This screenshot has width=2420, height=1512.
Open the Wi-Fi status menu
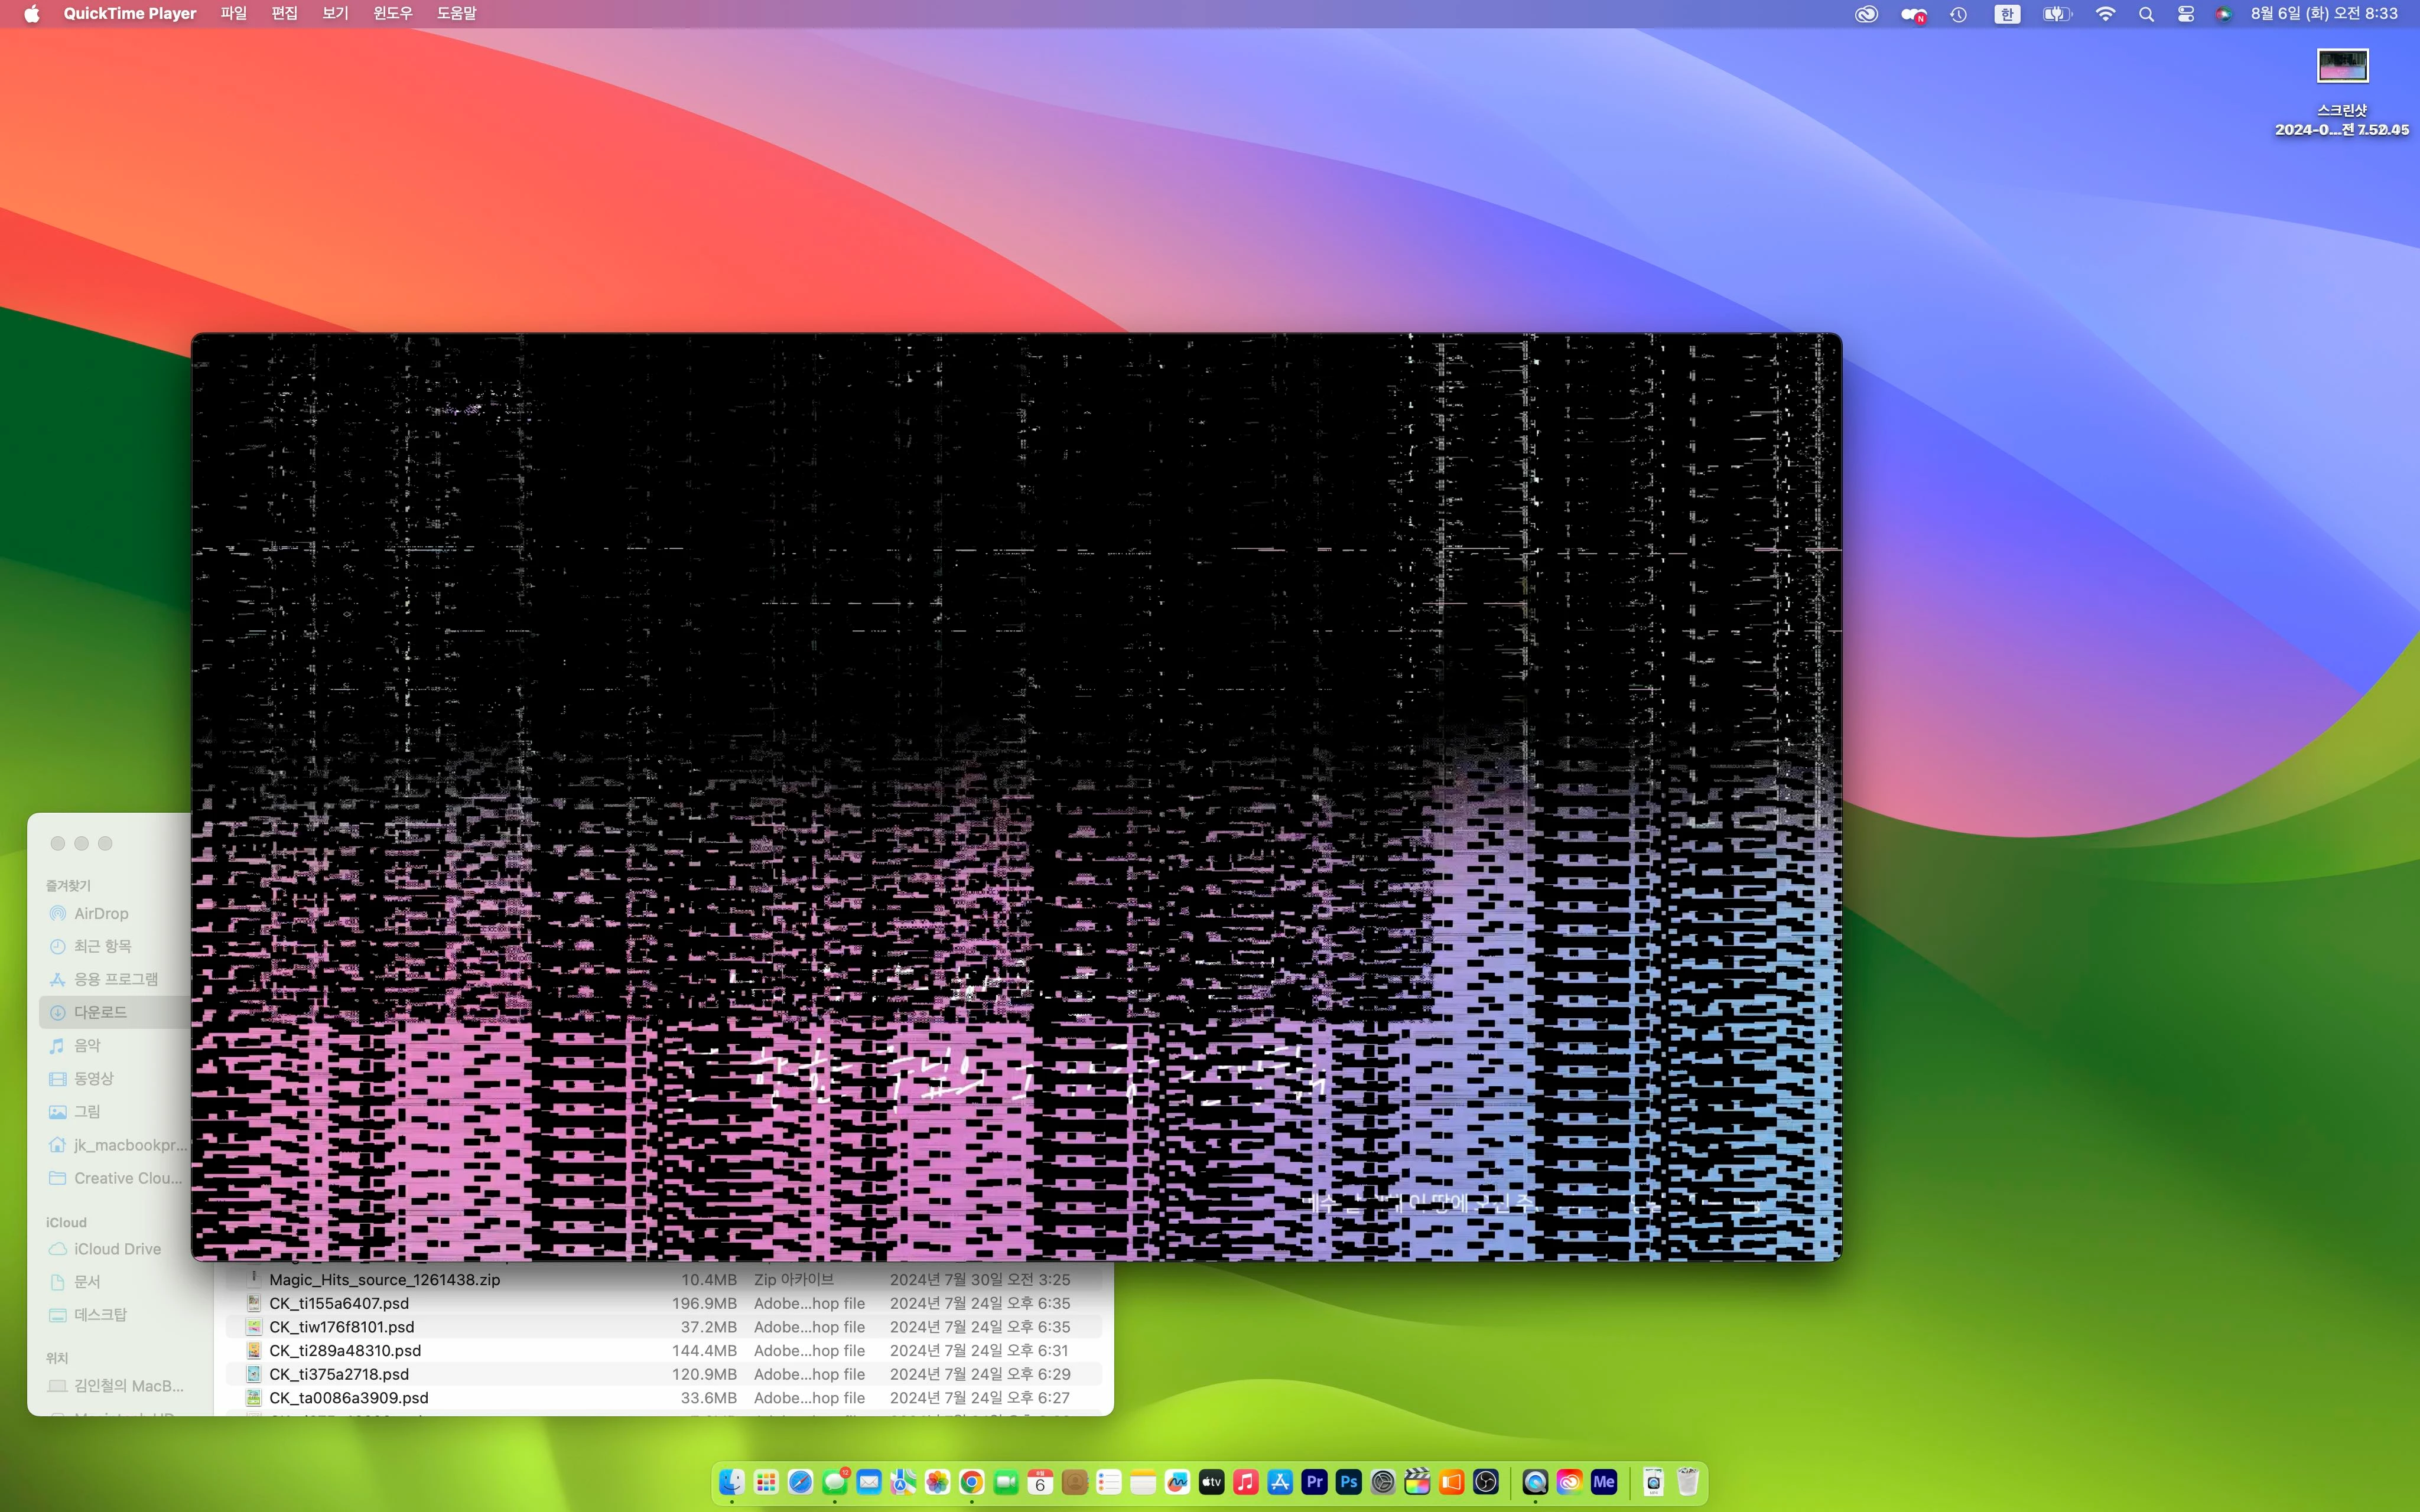pyautogui.click(x=2105, y=14)
